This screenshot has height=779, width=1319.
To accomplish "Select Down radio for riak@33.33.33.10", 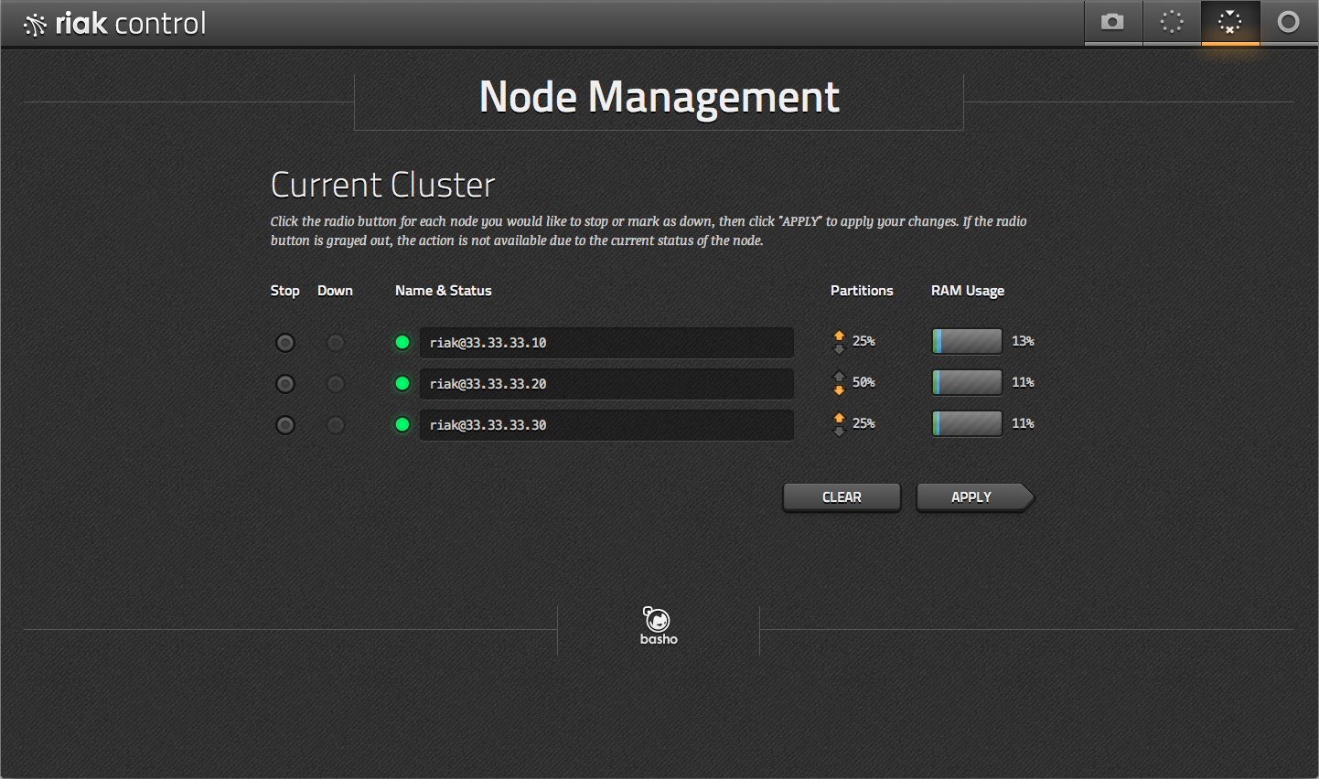I will [x=336, y=343].
